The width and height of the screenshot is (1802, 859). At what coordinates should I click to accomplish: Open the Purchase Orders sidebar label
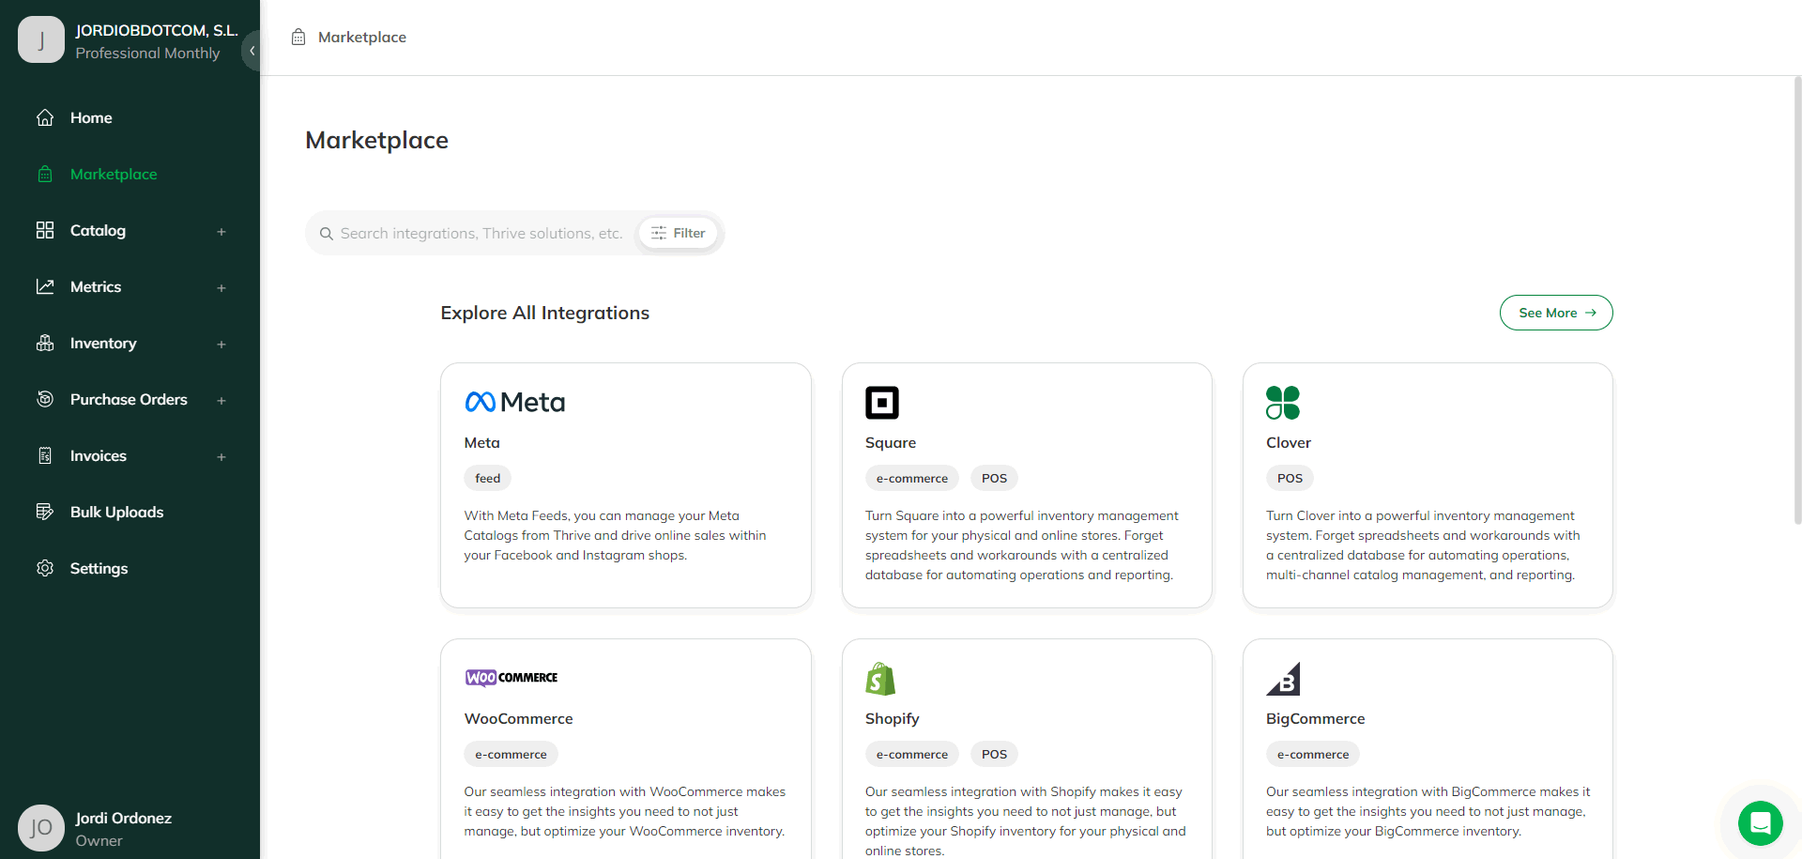point(129,399)
